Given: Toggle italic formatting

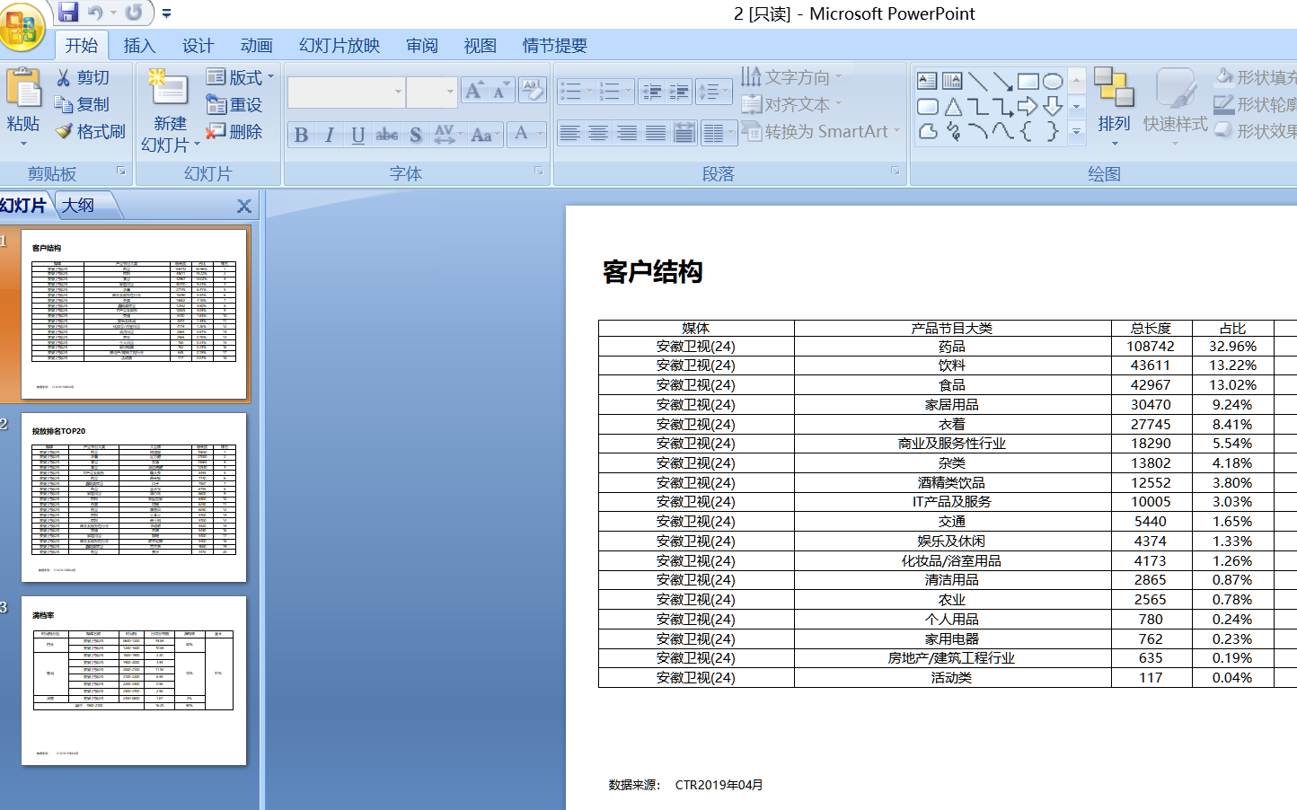Looking at the screenshot, I should [330, 136].
